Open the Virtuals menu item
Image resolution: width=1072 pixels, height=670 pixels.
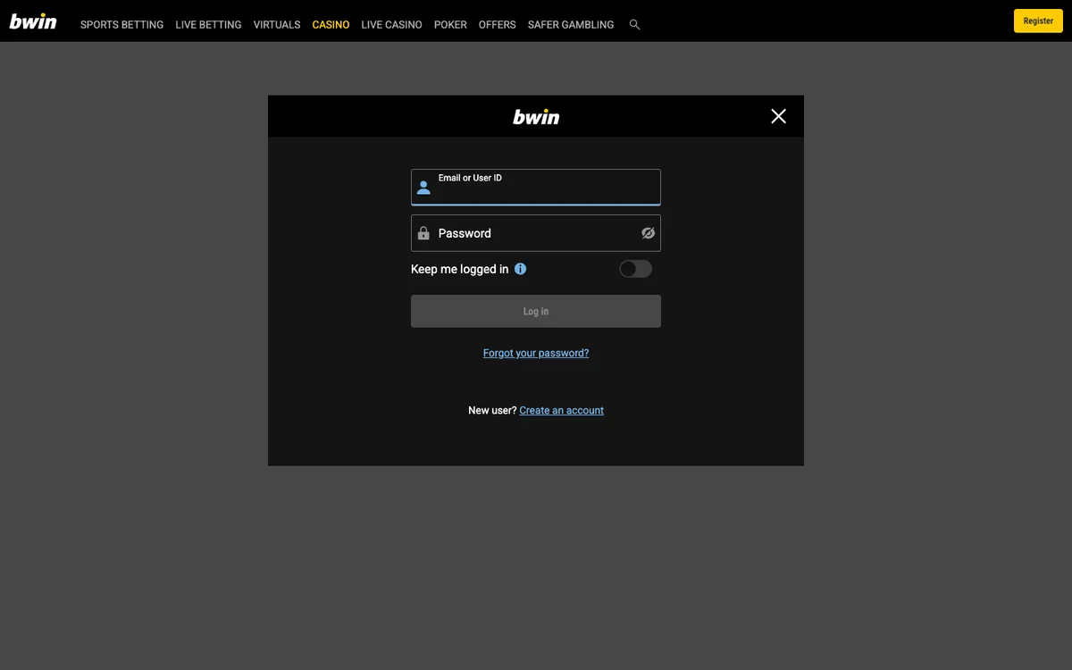click(x=277, y=25)
